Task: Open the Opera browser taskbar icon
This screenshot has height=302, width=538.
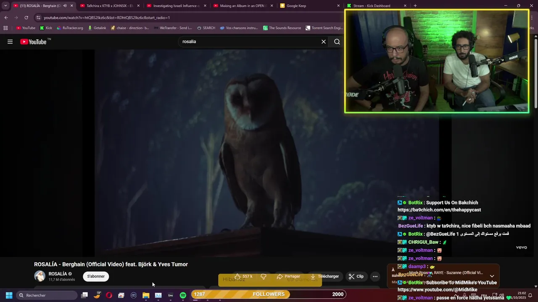Action: pyautogui.click(x=109, y=295)
